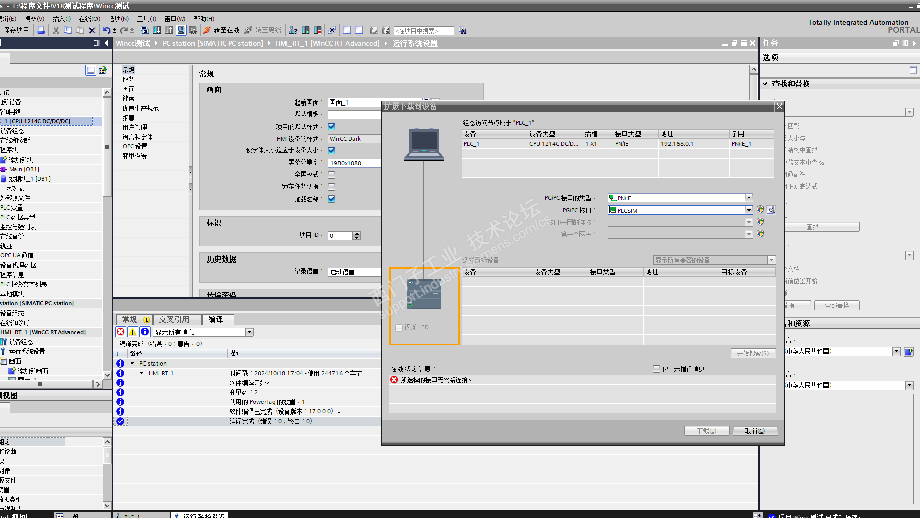920x518 pixels.
Task: Click the 开始搜索(S) button
Action: [753, 353]
